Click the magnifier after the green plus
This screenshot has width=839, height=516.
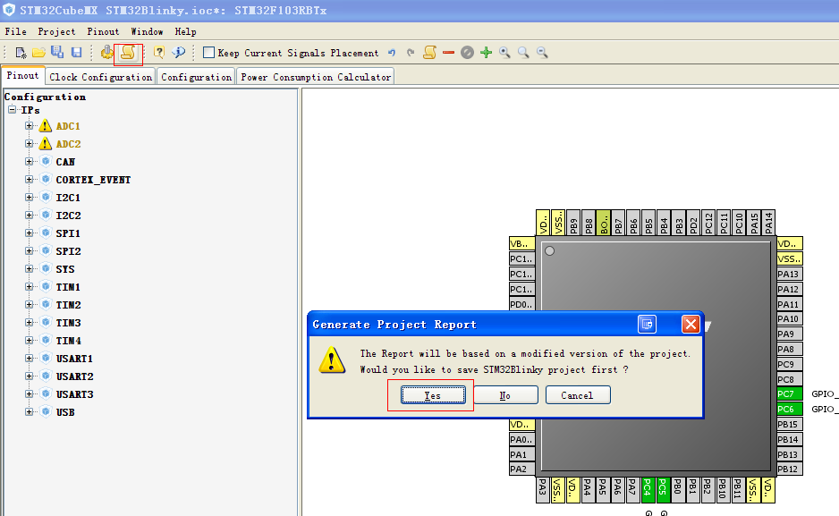pos(504,53)
